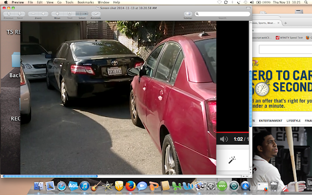Open PowerPoint from the Dock
The image size is (312, 195).
(154, 186)
